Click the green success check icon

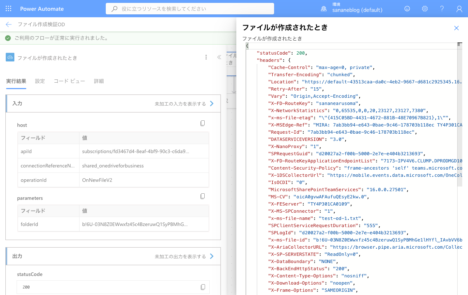click(x=8, y=38)
